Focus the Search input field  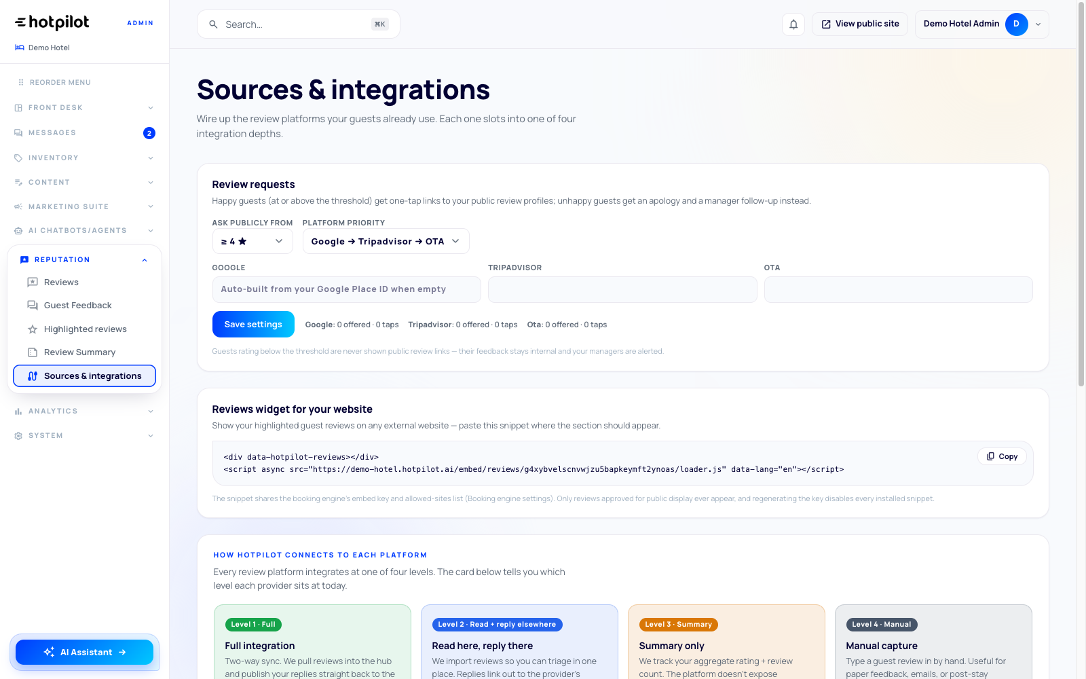pyautogui.click(x=298, y=24)
